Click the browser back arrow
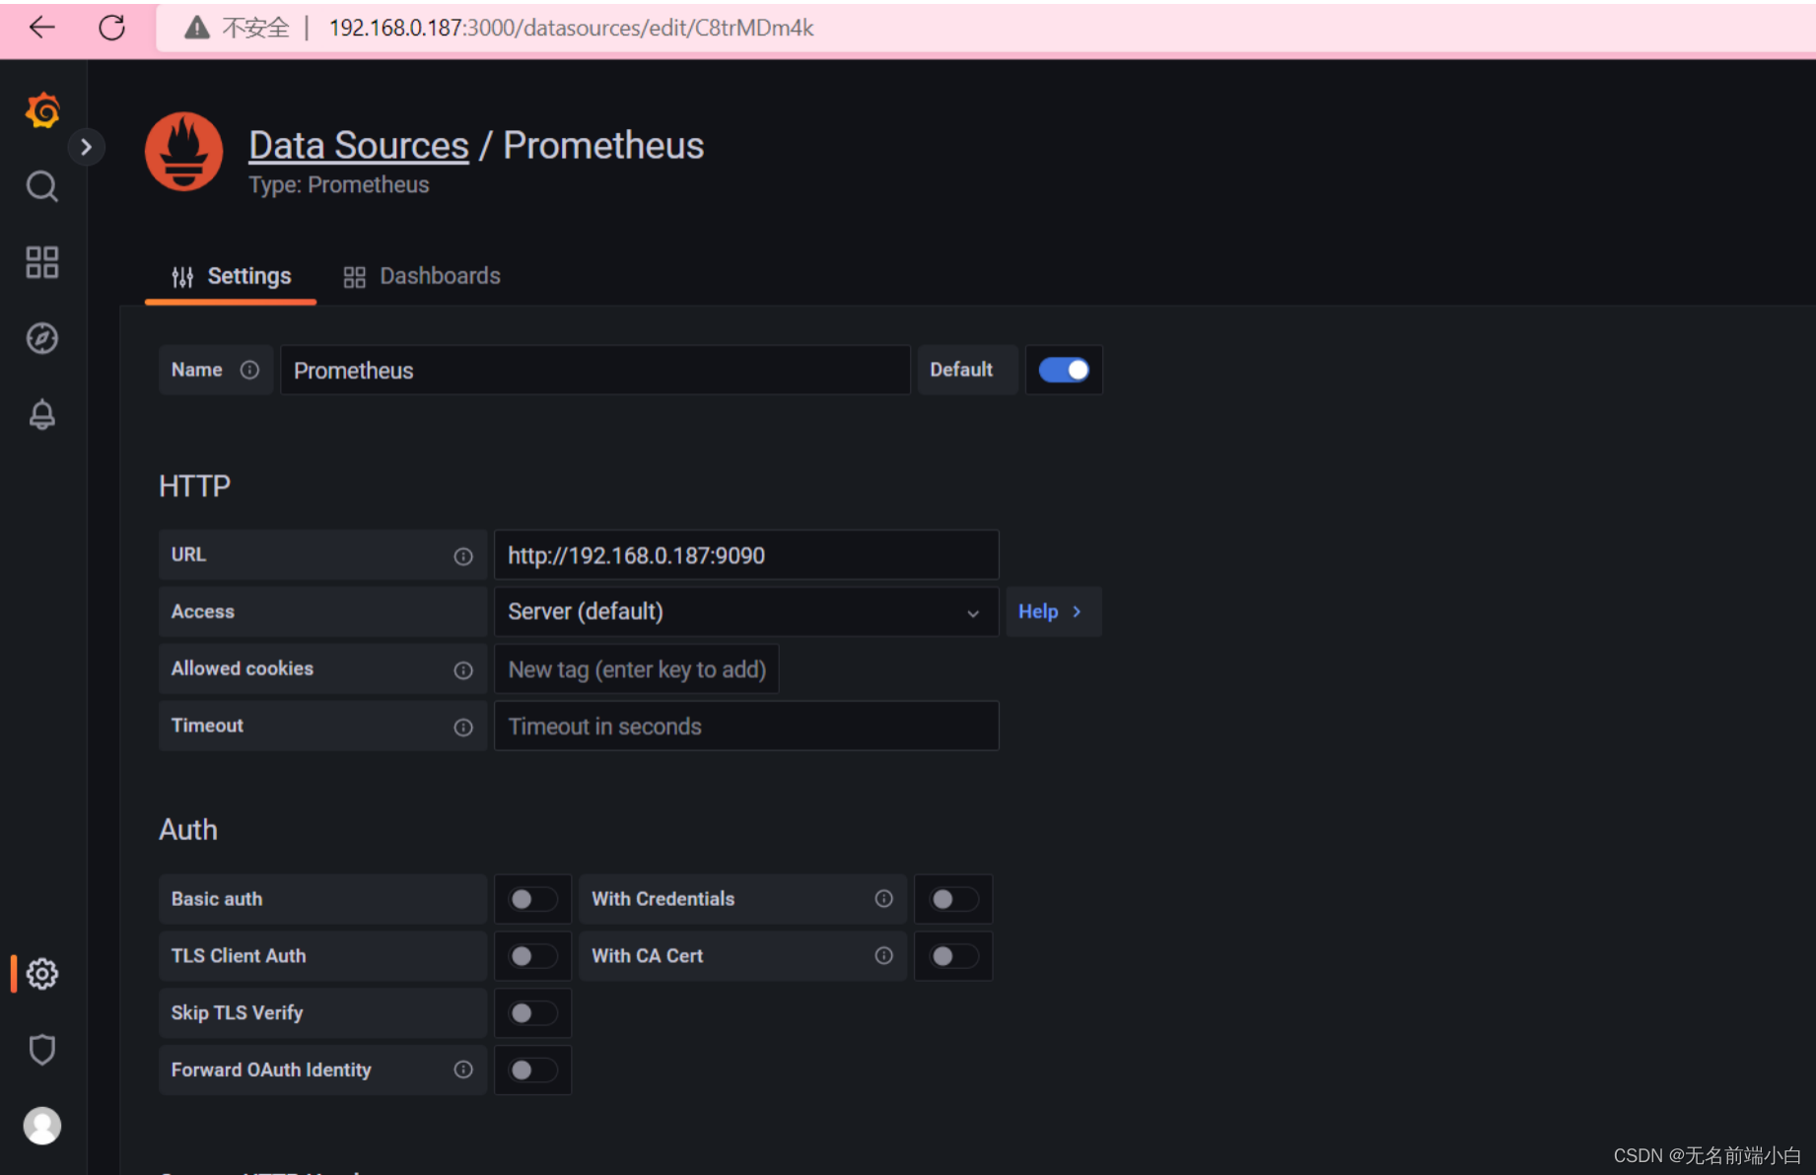Screen dimensions: 1816x1175 click(x=42, y=28)
